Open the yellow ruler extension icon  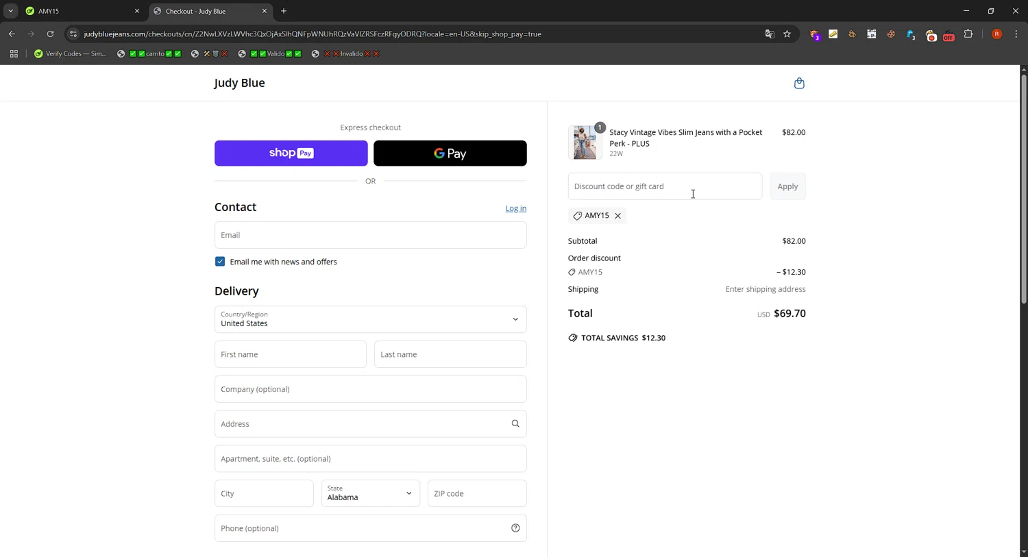833,34
